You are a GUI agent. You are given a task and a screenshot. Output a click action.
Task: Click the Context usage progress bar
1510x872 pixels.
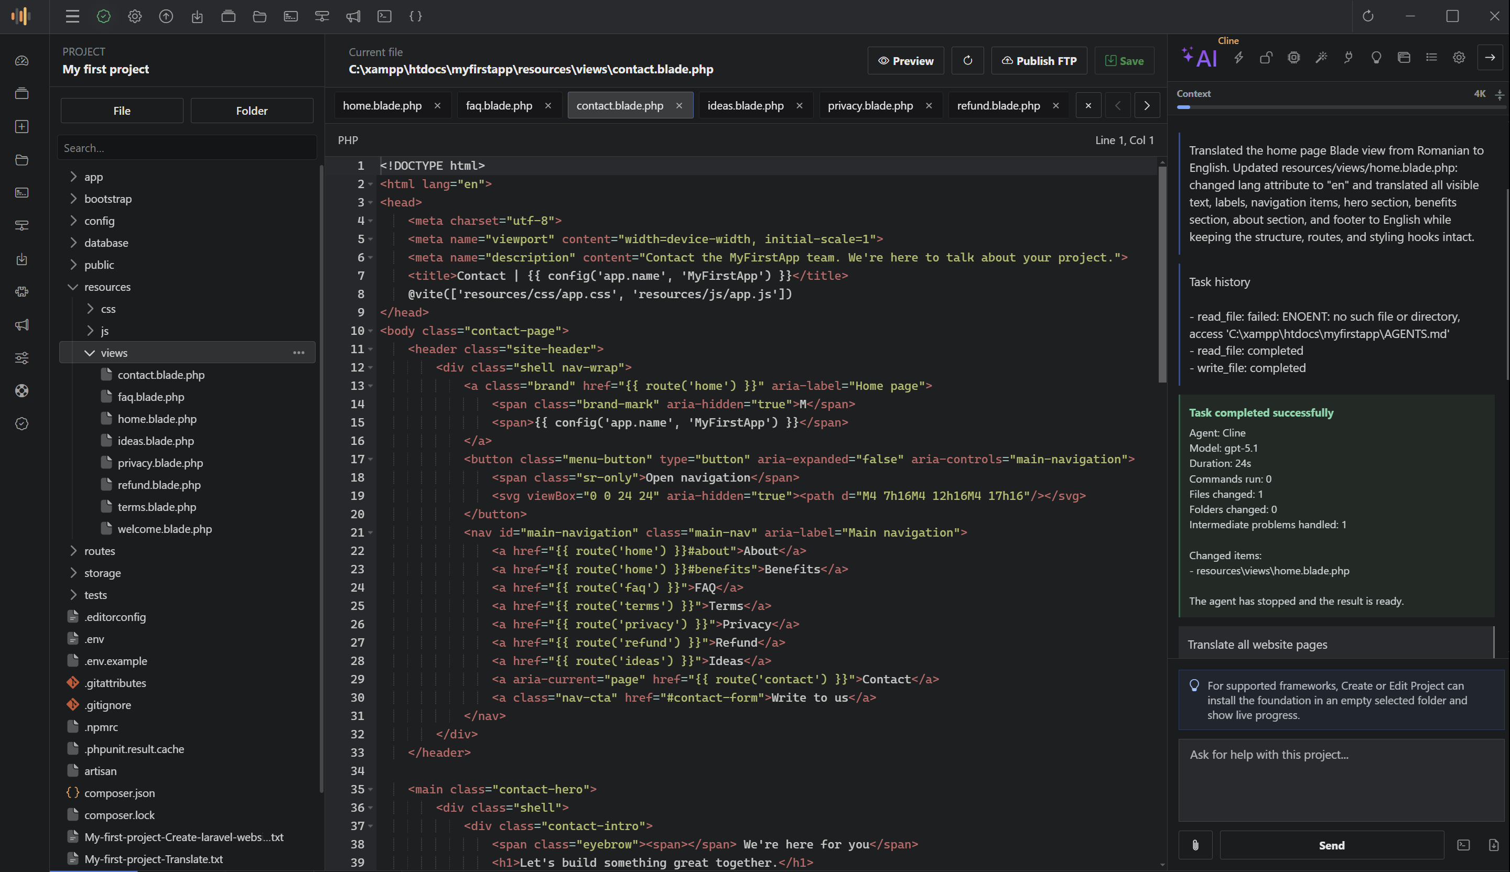click(1341, 106)
